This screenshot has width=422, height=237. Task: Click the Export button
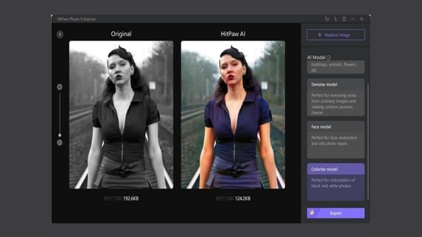click(335, 213)
